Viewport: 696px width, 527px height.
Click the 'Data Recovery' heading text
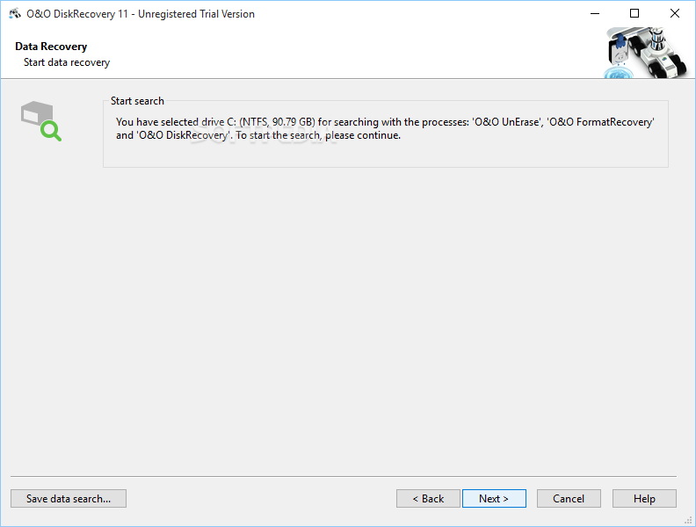51,47
